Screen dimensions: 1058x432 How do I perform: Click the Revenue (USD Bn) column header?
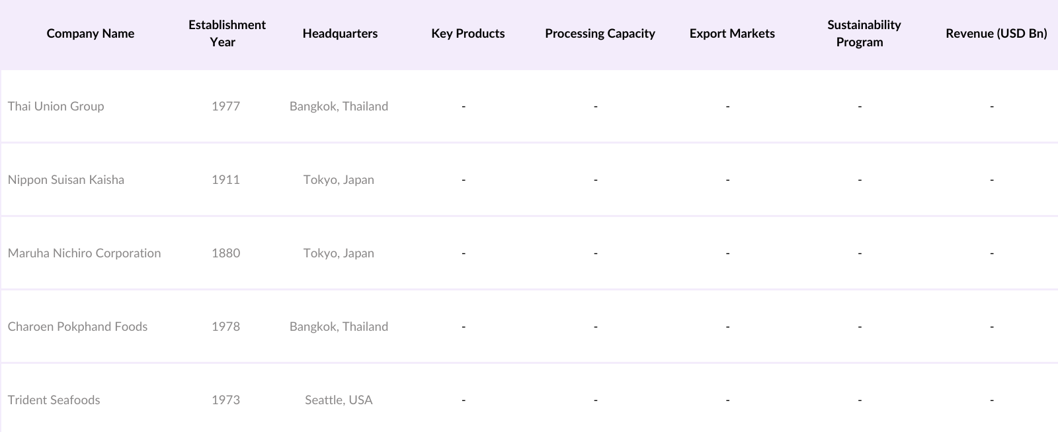tap(996, 34)
